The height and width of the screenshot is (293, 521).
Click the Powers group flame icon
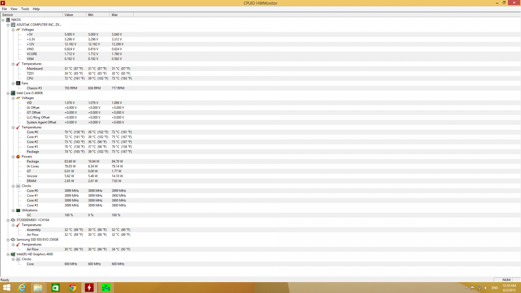(18, 157)
